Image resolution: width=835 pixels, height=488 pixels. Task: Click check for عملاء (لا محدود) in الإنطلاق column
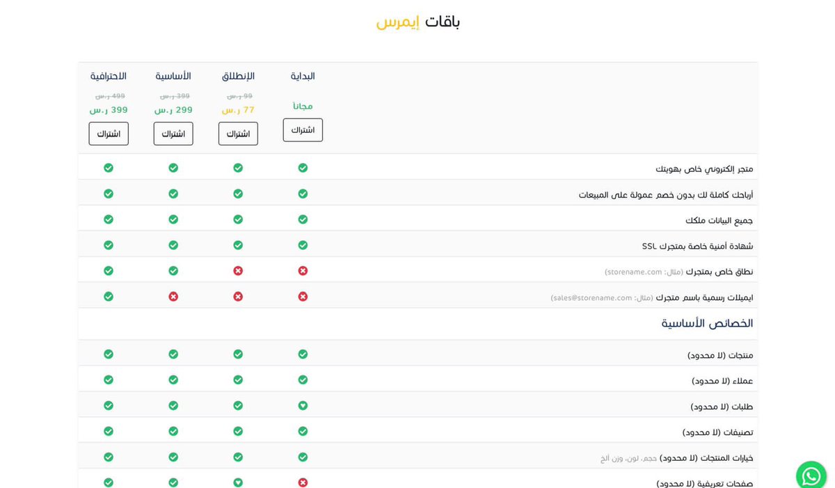click(238, 380)
